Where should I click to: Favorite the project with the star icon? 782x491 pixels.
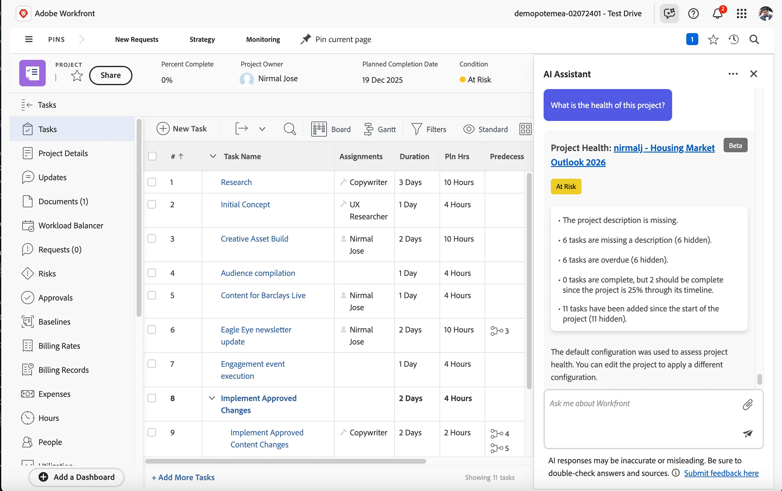pos(77,76)
